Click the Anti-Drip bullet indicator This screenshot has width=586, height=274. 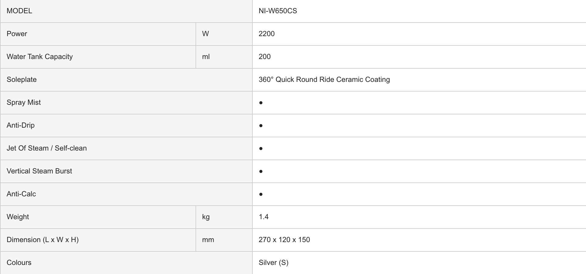click(261, 126)
